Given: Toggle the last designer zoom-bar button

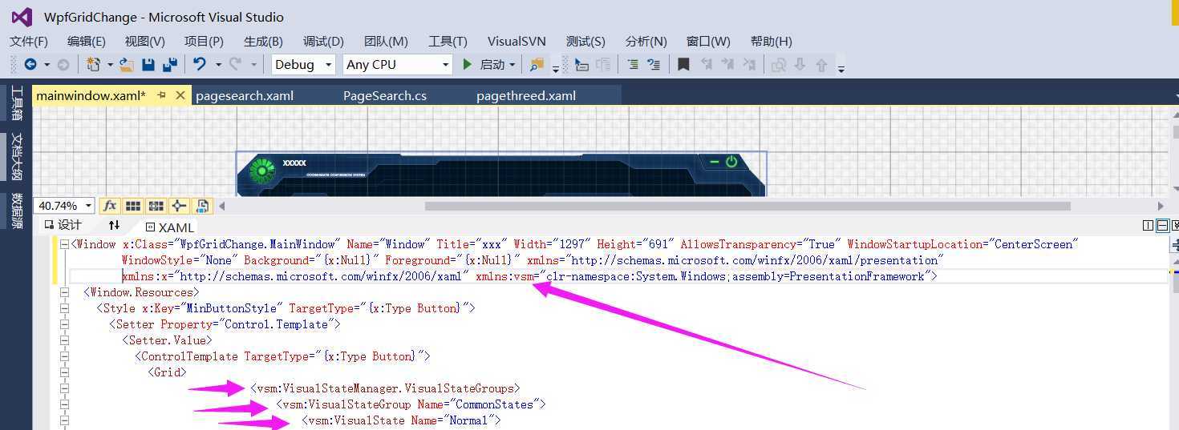Looking at the screenshot, I should 202,206.
